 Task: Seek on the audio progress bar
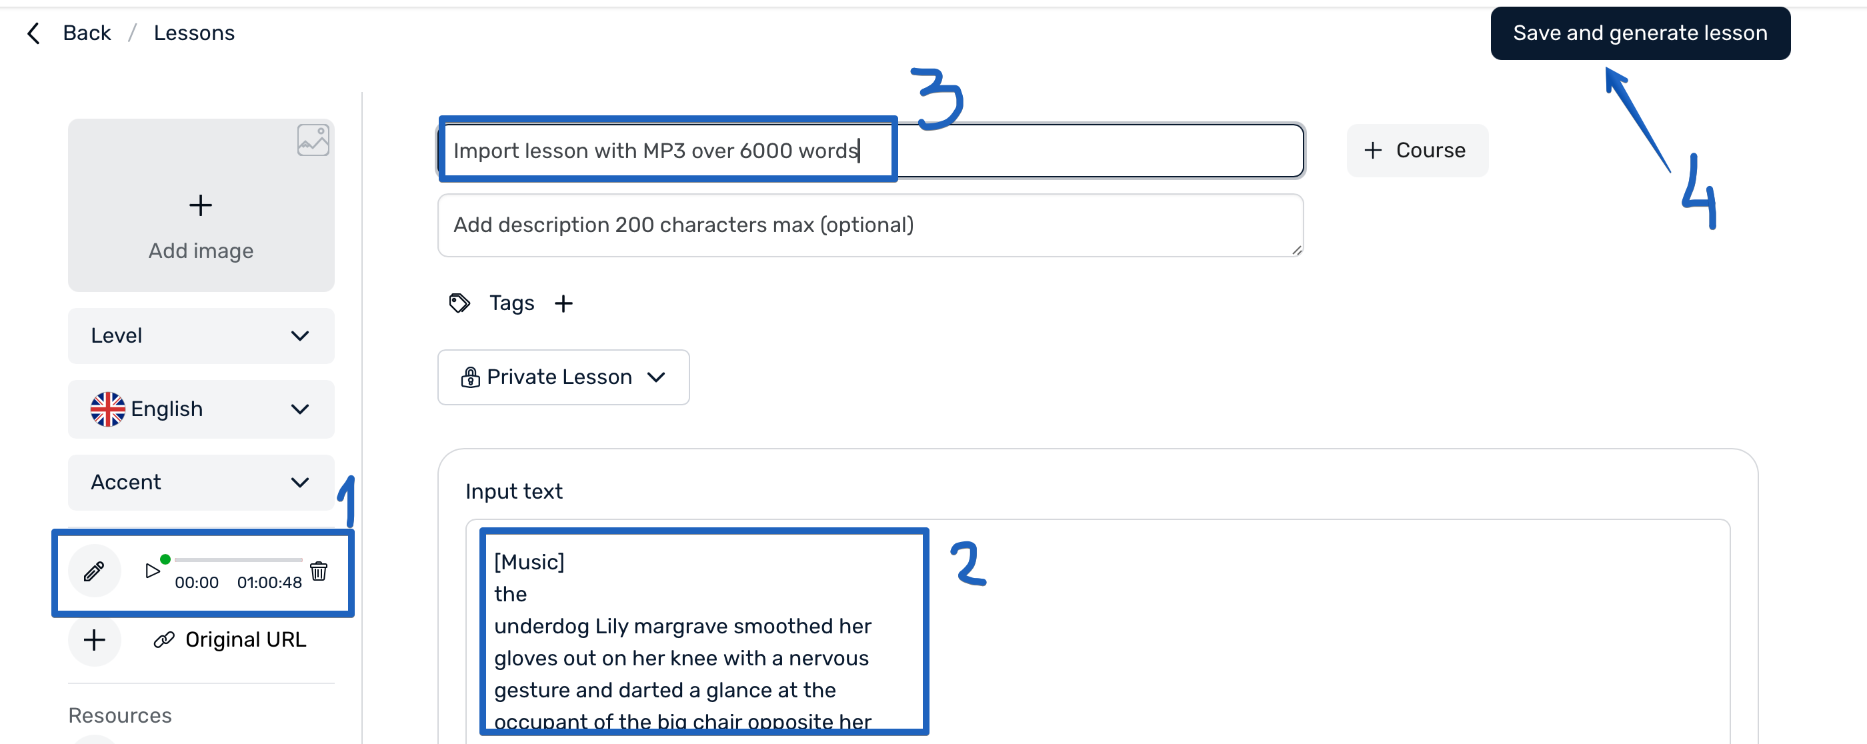[x=238, y=560]
